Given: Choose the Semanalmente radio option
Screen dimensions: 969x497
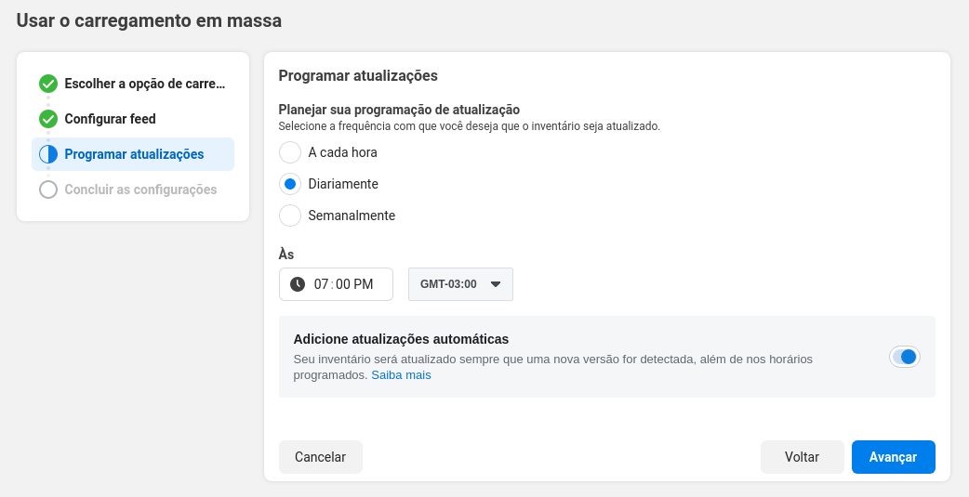Looking at the screenshot, I should pos(290,216).
